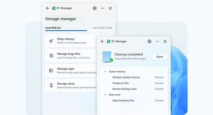Click Cleaned status for Windows Update Cleanup
This screenshot has height=115, width=213.
point(159,77)
